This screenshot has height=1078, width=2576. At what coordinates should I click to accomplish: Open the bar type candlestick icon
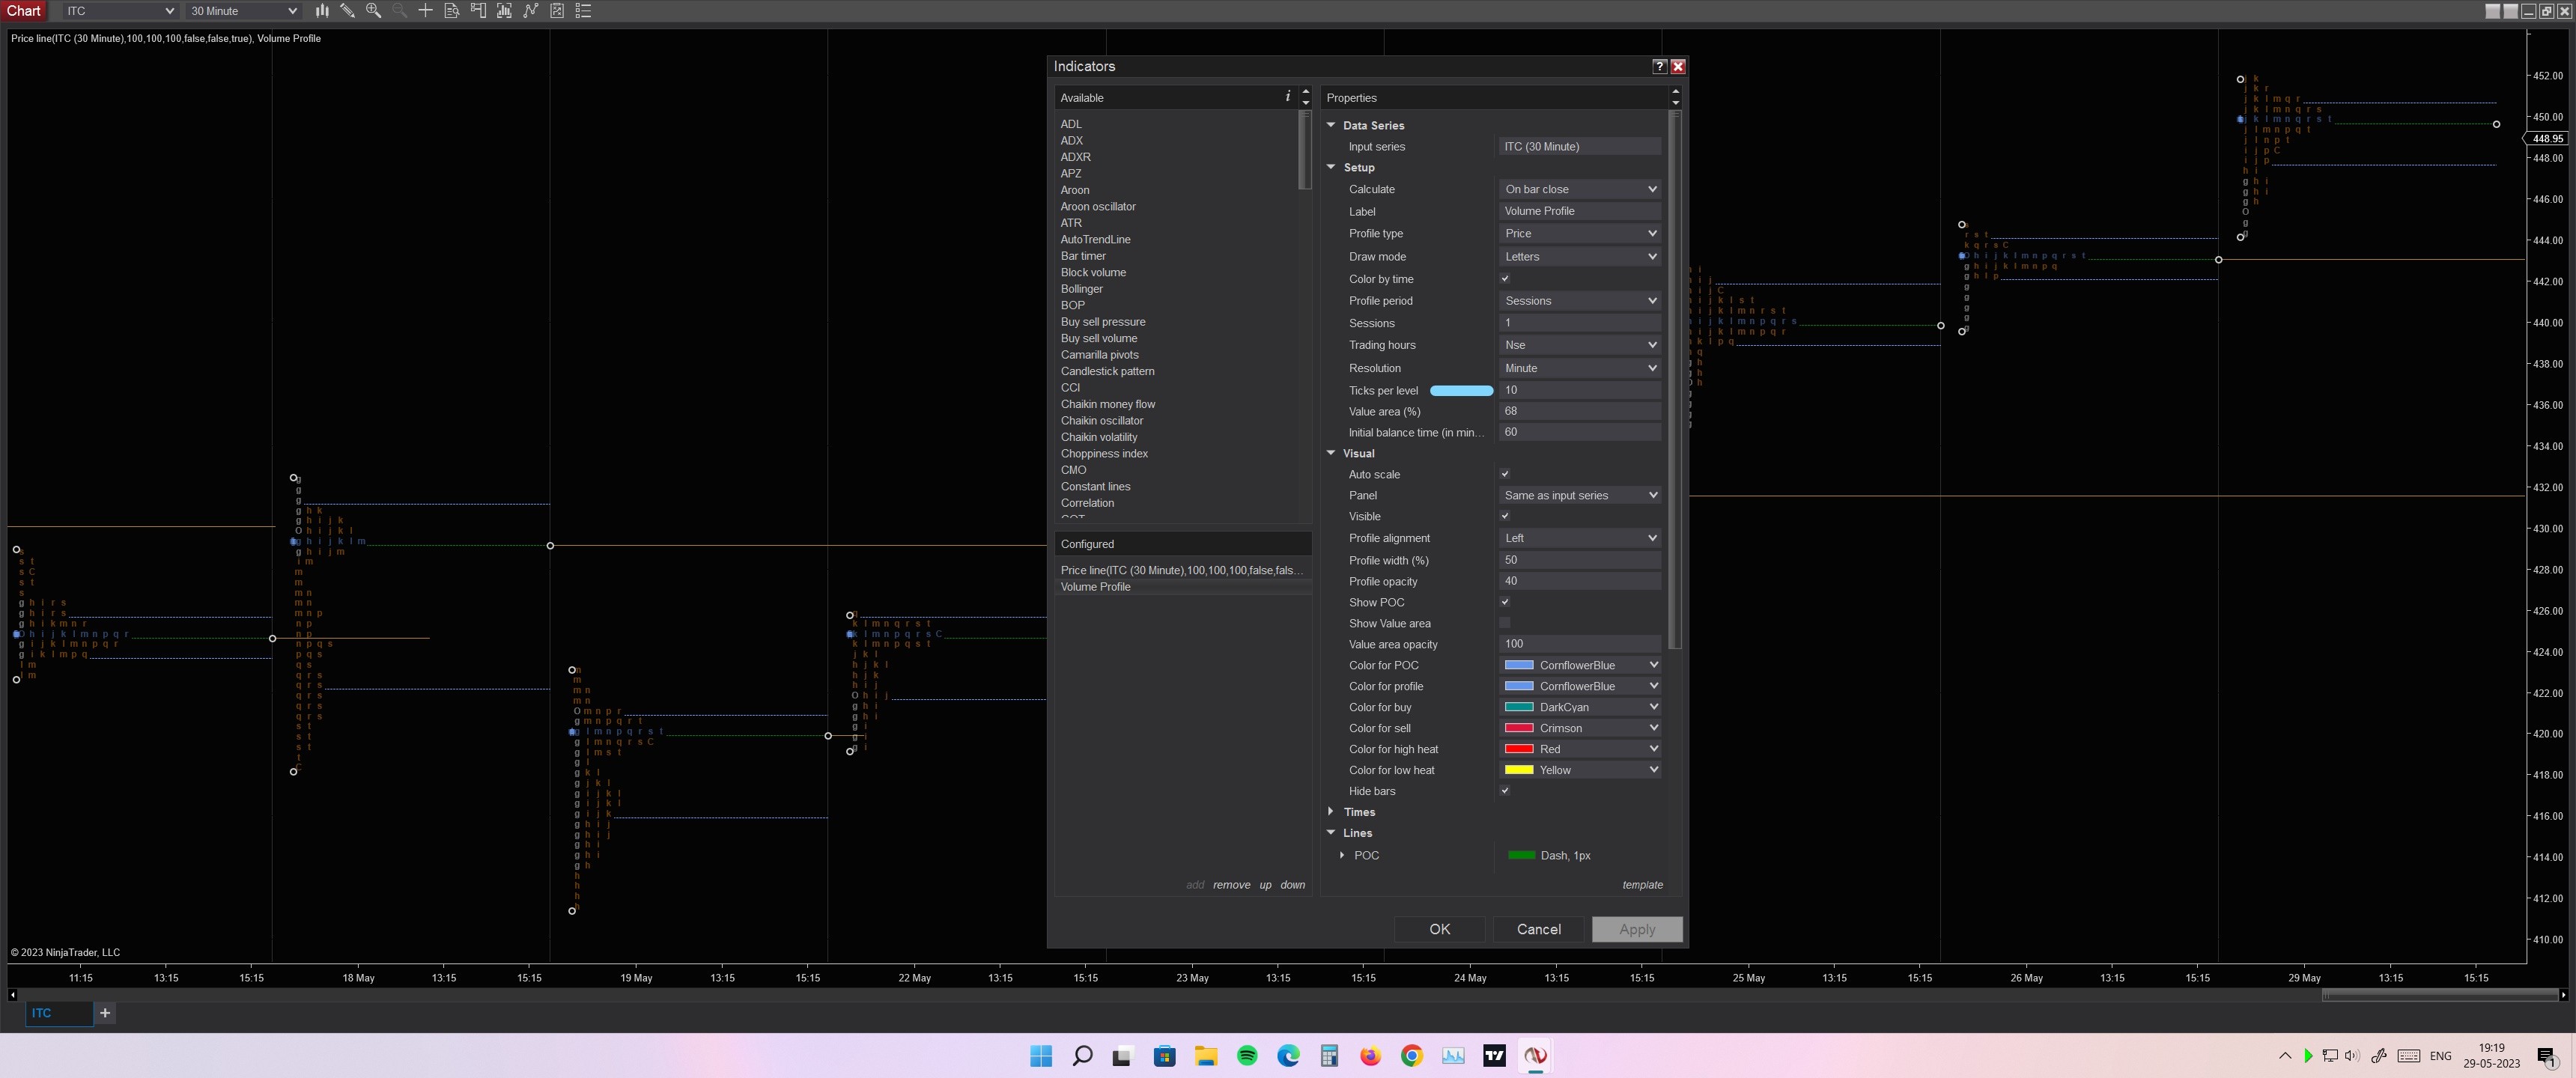click(322, 11)
